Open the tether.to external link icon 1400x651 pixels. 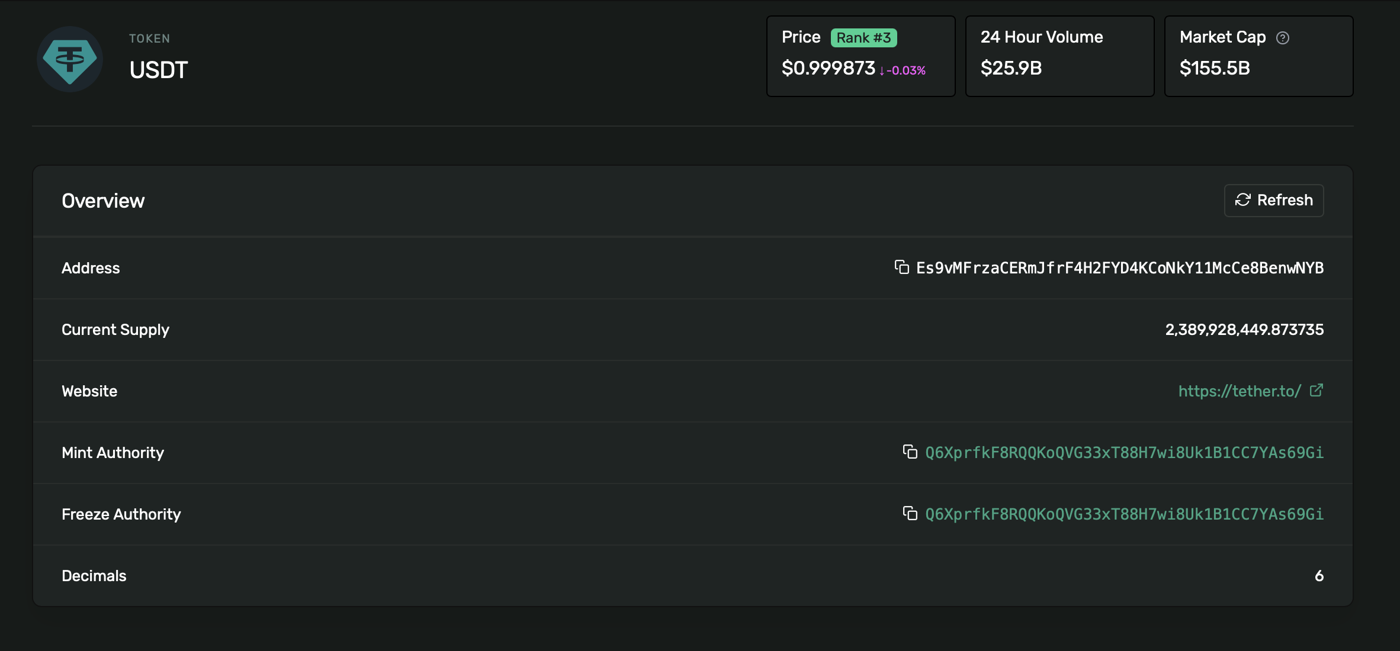point(1316,390)
